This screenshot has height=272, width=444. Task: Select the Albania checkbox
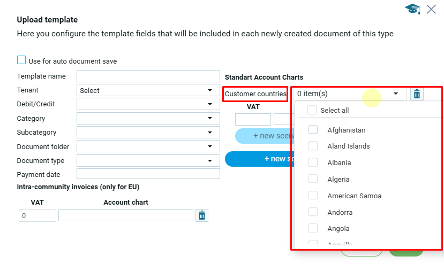[x=313, y=162]
